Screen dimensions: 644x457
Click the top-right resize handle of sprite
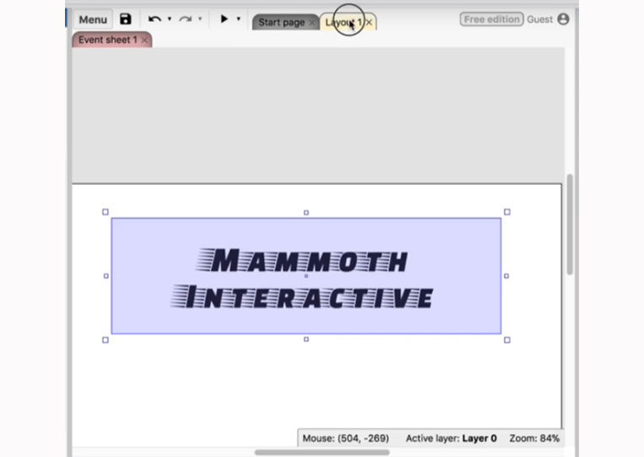pos(506,212)
